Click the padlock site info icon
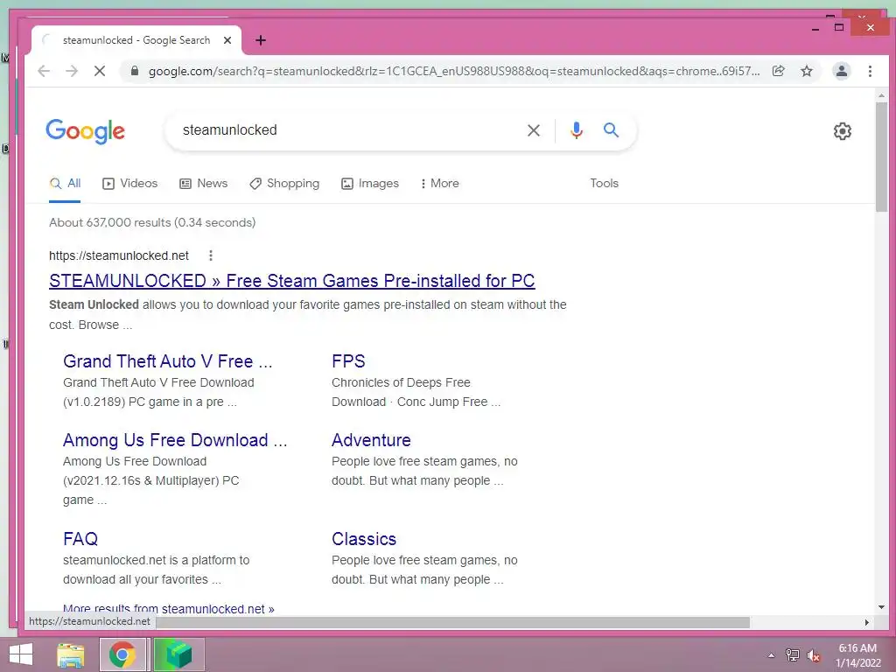 (x=134, y=71)
